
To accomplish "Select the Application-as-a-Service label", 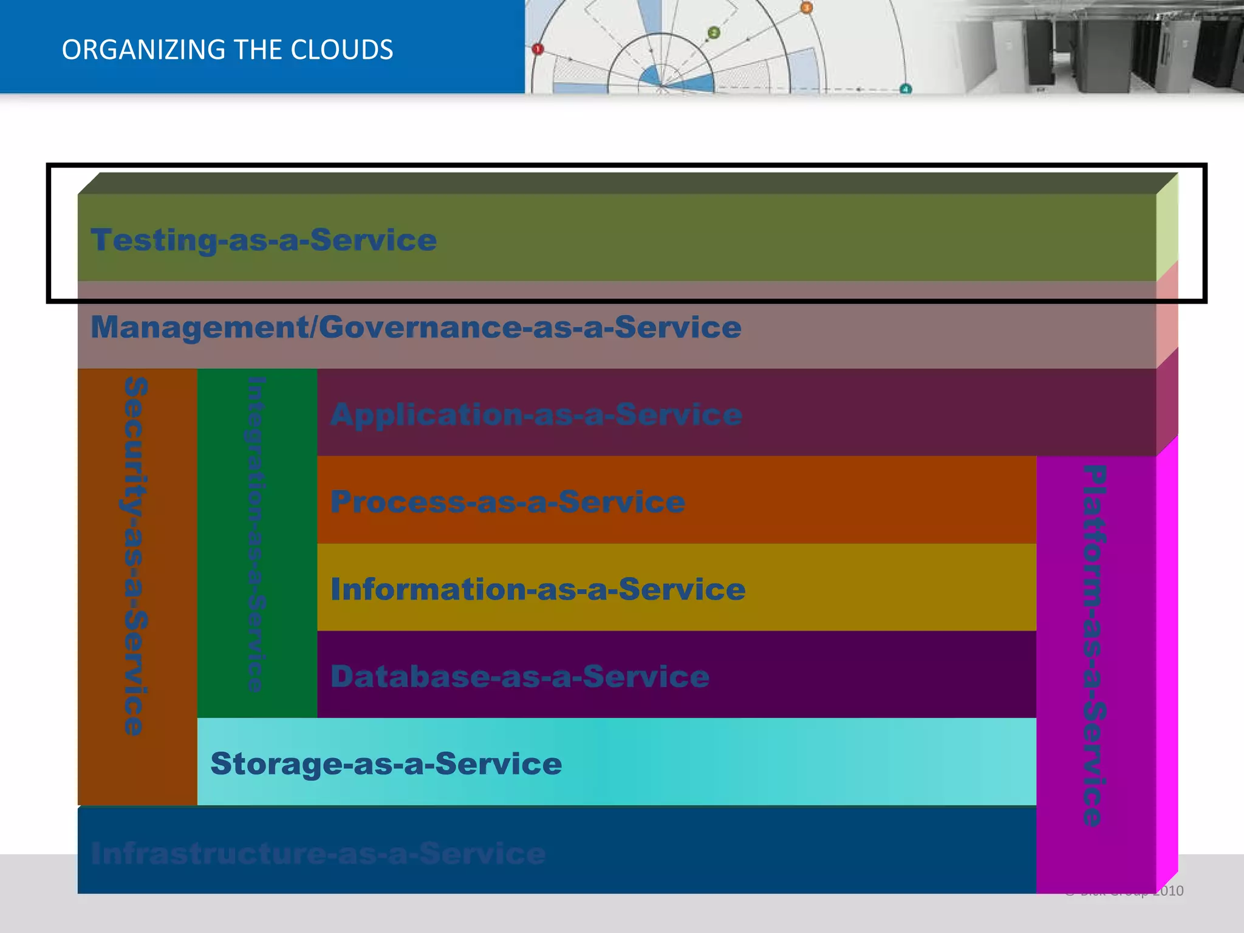I will 536,415.
